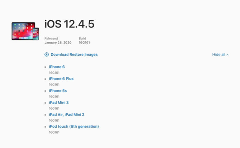240x148 pixels.
Task: Click the iOS 12.4.5 heading
Action: click(69, 24)
